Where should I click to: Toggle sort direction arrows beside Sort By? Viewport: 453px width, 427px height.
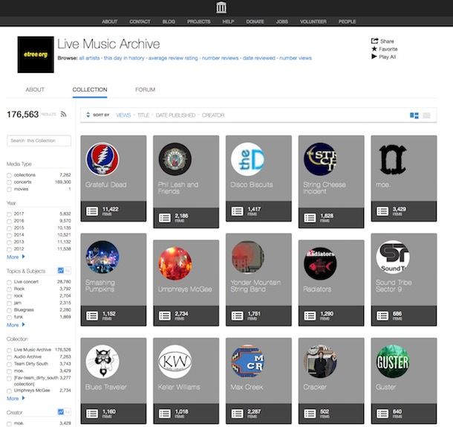pos(88,115)
